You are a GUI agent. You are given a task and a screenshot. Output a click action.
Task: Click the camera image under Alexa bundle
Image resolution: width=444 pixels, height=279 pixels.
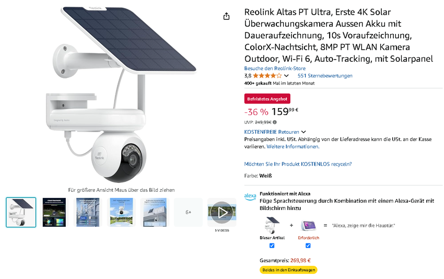[x=272, y=226]
